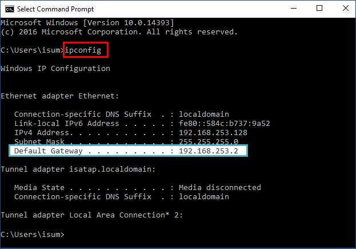Click the "Default Gateway" label text

(x=48, y=151)
